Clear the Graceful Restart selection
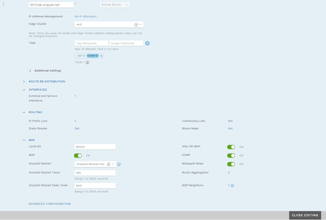This screenshot has width=326, height=220. (108, 164)
